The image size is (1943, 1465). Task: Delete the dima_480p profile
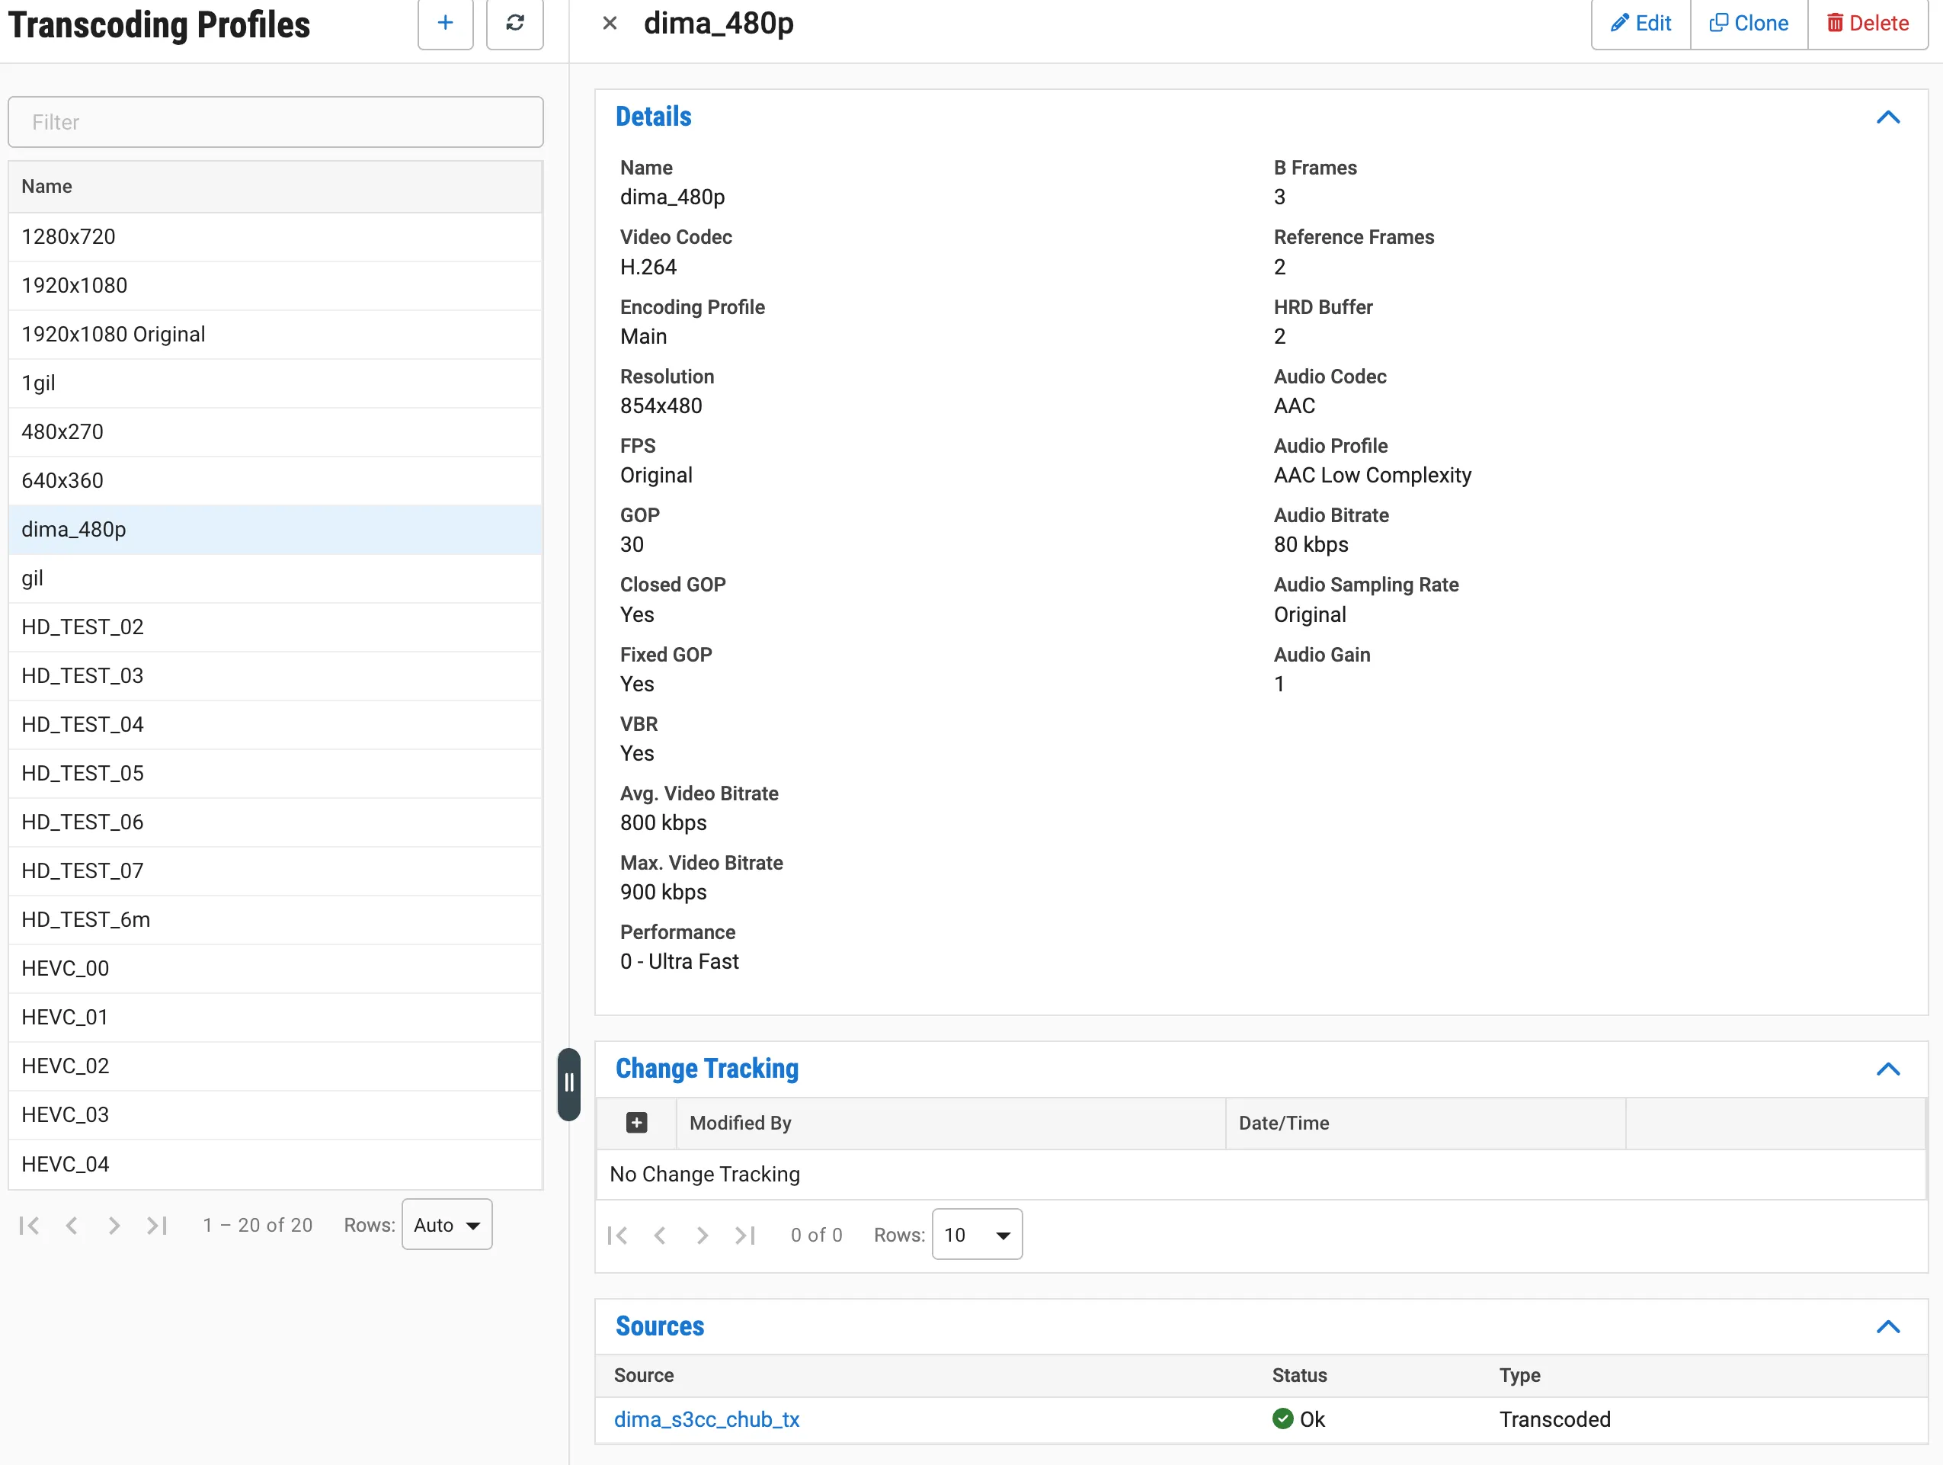1868,24
